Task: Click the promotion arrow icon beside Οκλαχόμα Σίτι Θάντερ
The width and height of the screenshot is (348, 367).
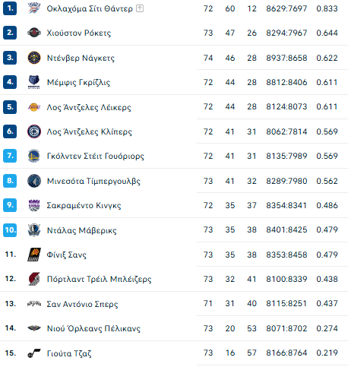Action: pyautogui.click(x=140, y=8)
